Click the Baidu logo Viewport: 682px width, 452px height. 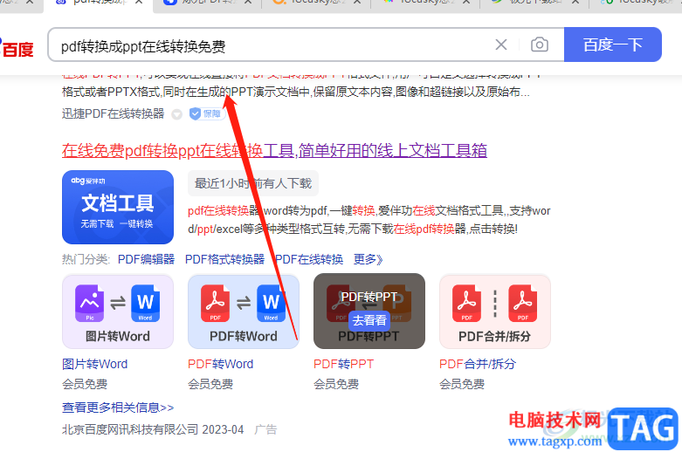coord(17,48)
